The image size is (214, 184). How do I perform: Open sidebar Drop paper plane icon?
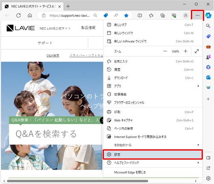tap(208, 88)
